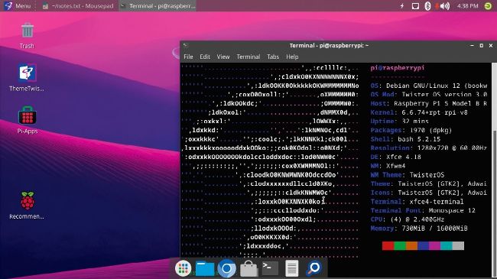This screenshot has width=497, height=279.
Task: Click the green color block in neofetch
Action: (400, 245)
